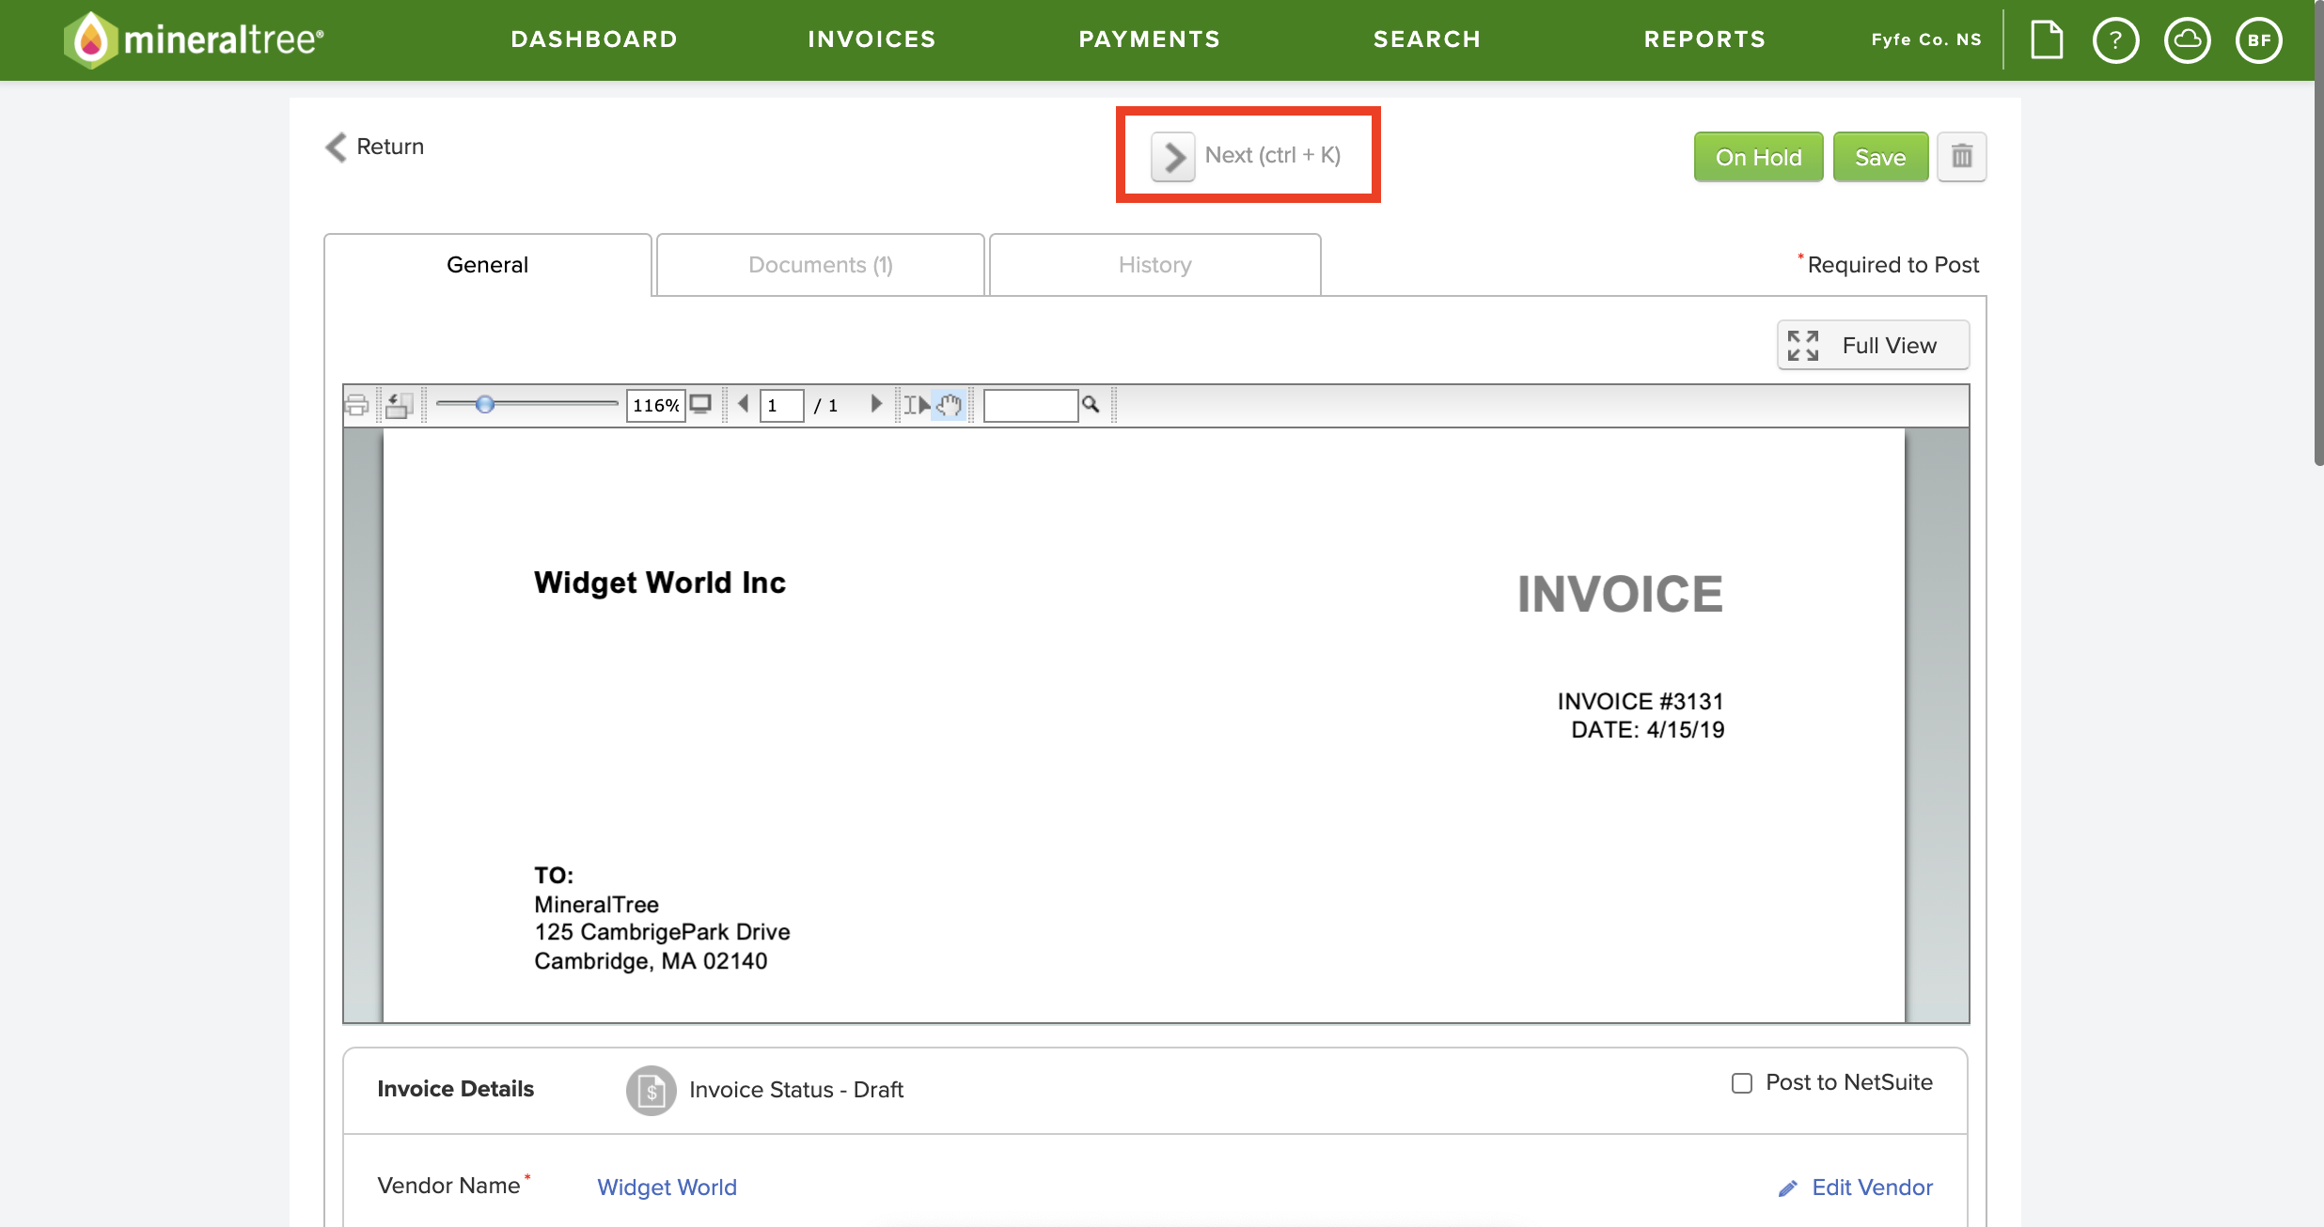2324x1227 pixels.
Task: Go to next page in viewer
Action: point(876,404)
